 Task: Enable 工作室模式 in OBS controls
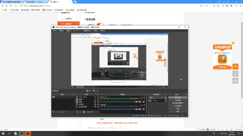point(178,106)
